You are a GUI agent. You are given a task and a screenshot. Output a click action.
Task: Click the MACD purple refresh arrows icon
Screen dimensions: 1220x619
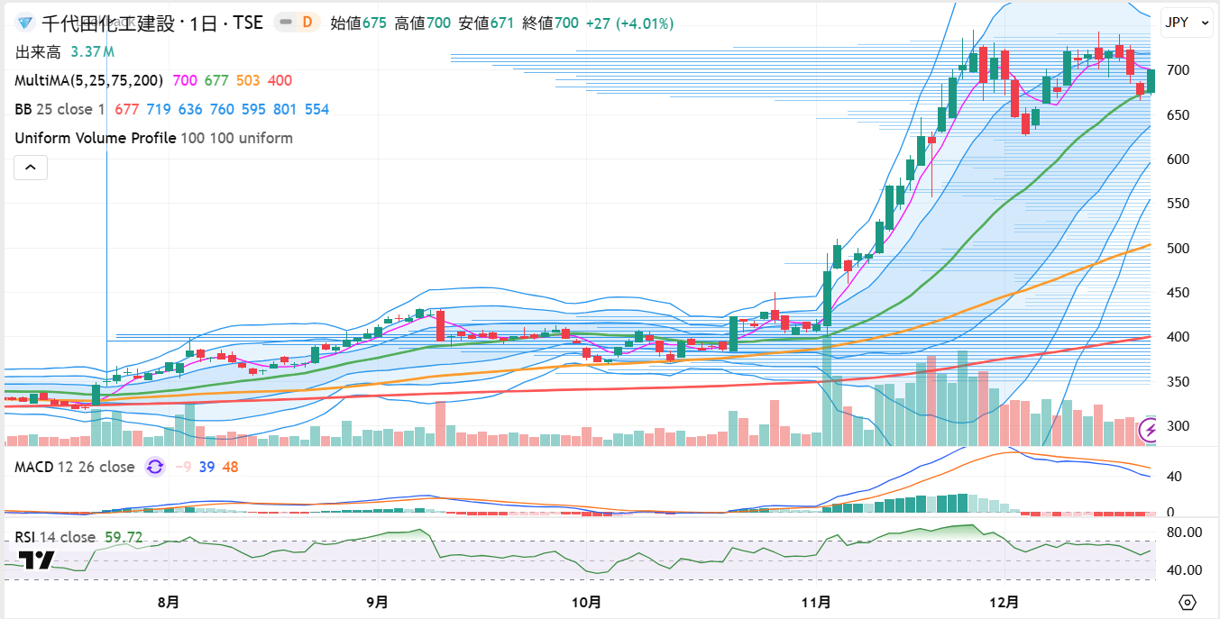pos(155,467)
